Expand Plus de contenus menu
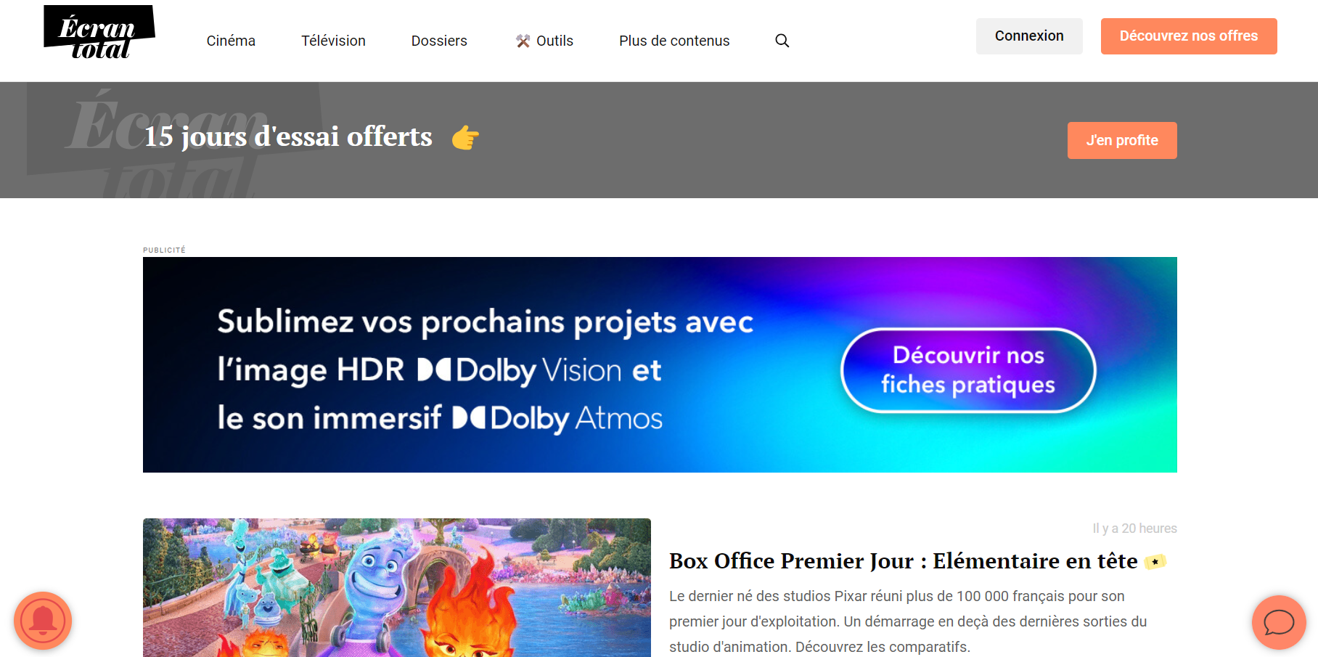Viewport: 1318px width, 657px height. (x=674, y=41)
